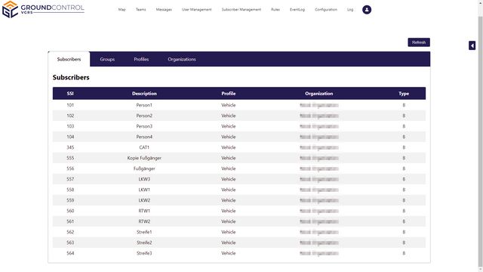Click Vehicle profile in the CAT1 row

[228, 147]
